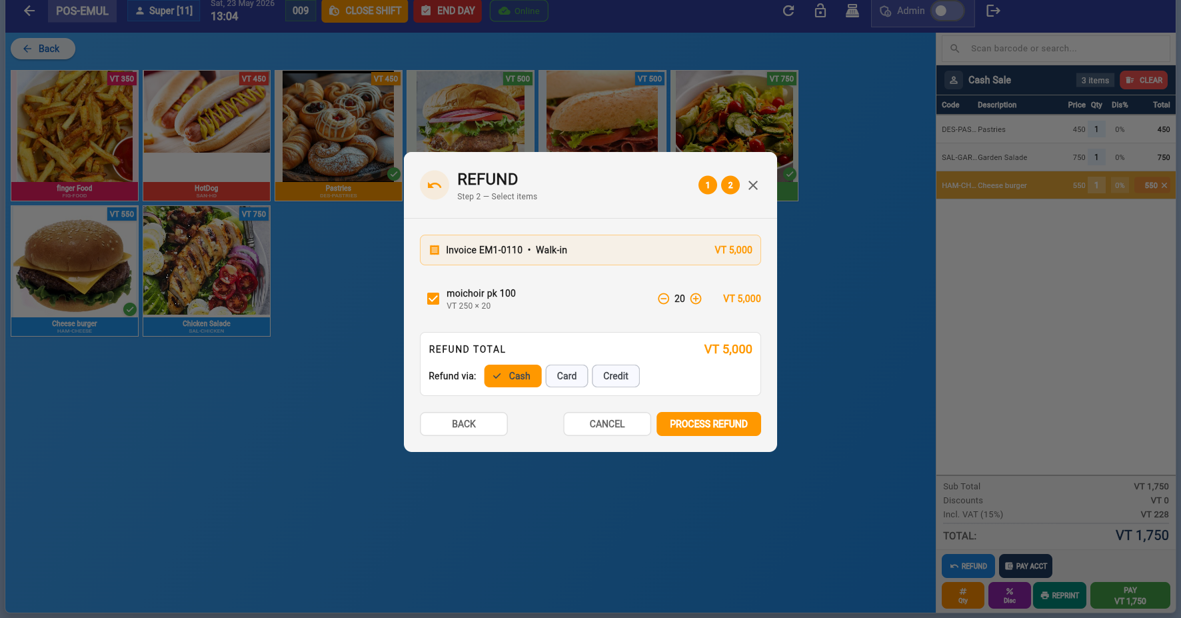Select Card as refund method
This screenshot has height=618, width=1181.
pyautogui.click(x=567, y=376)
